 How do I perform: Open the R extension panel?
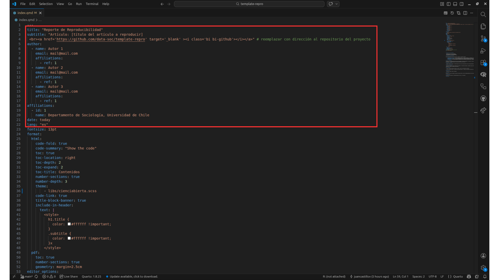[483, 75]
